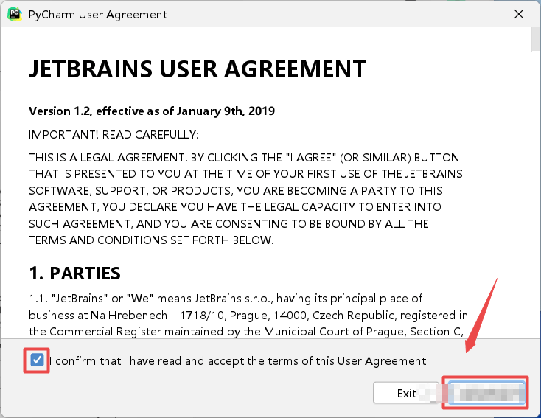Click the 'I confirm that I have read' label
Image resolution: width=541 pixels, height=418 pixels.
(237, 361)
